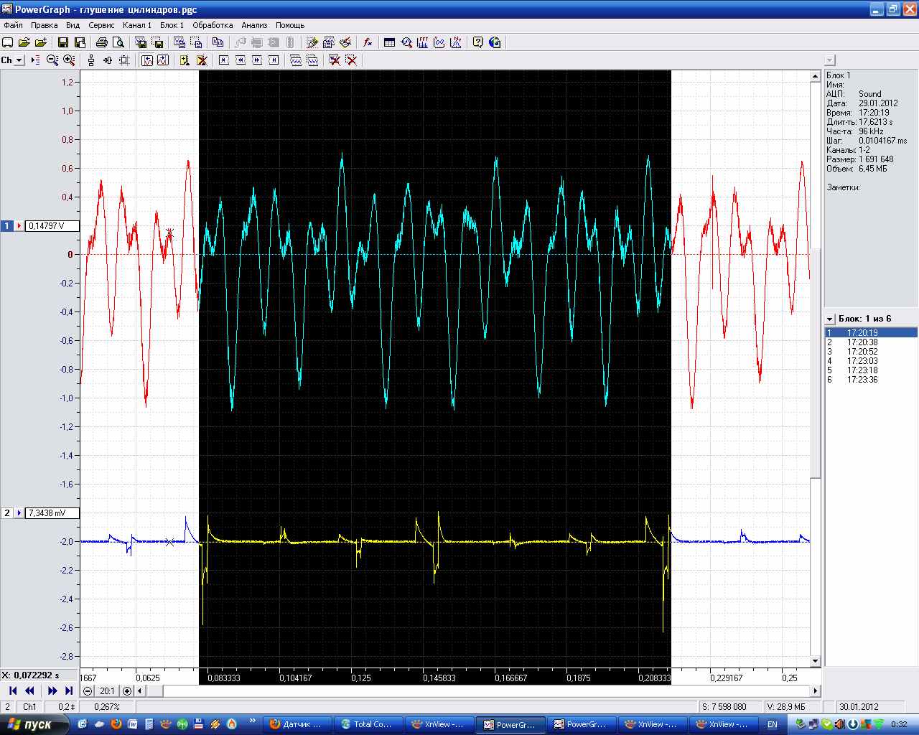
Task: Switch to Total Co... taskbar window
Action: tap(367, 724)
